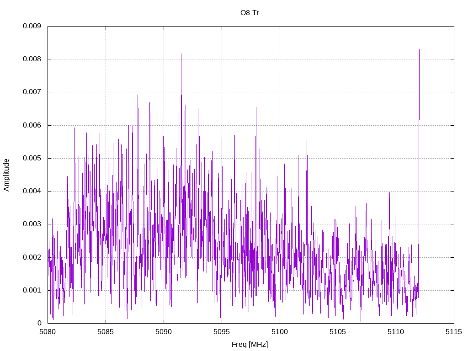Click the Amplitude y-axis label

(x=6, y=175)
